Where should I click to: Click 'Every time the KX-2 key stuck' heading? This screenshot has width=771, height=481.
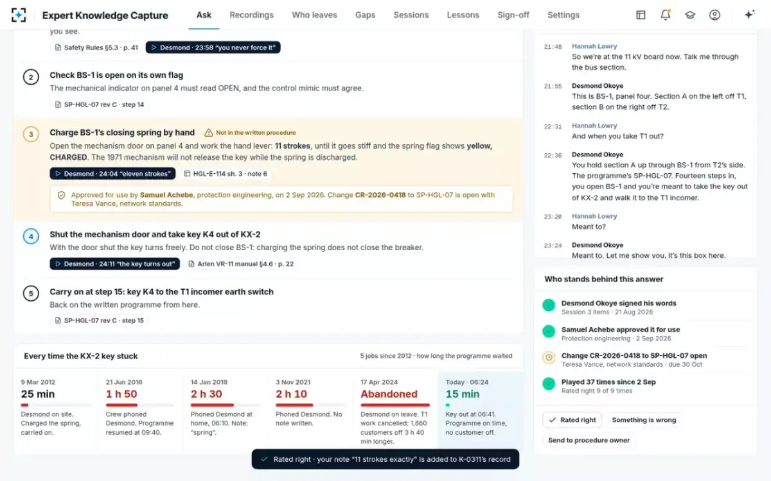coord(81,356)
